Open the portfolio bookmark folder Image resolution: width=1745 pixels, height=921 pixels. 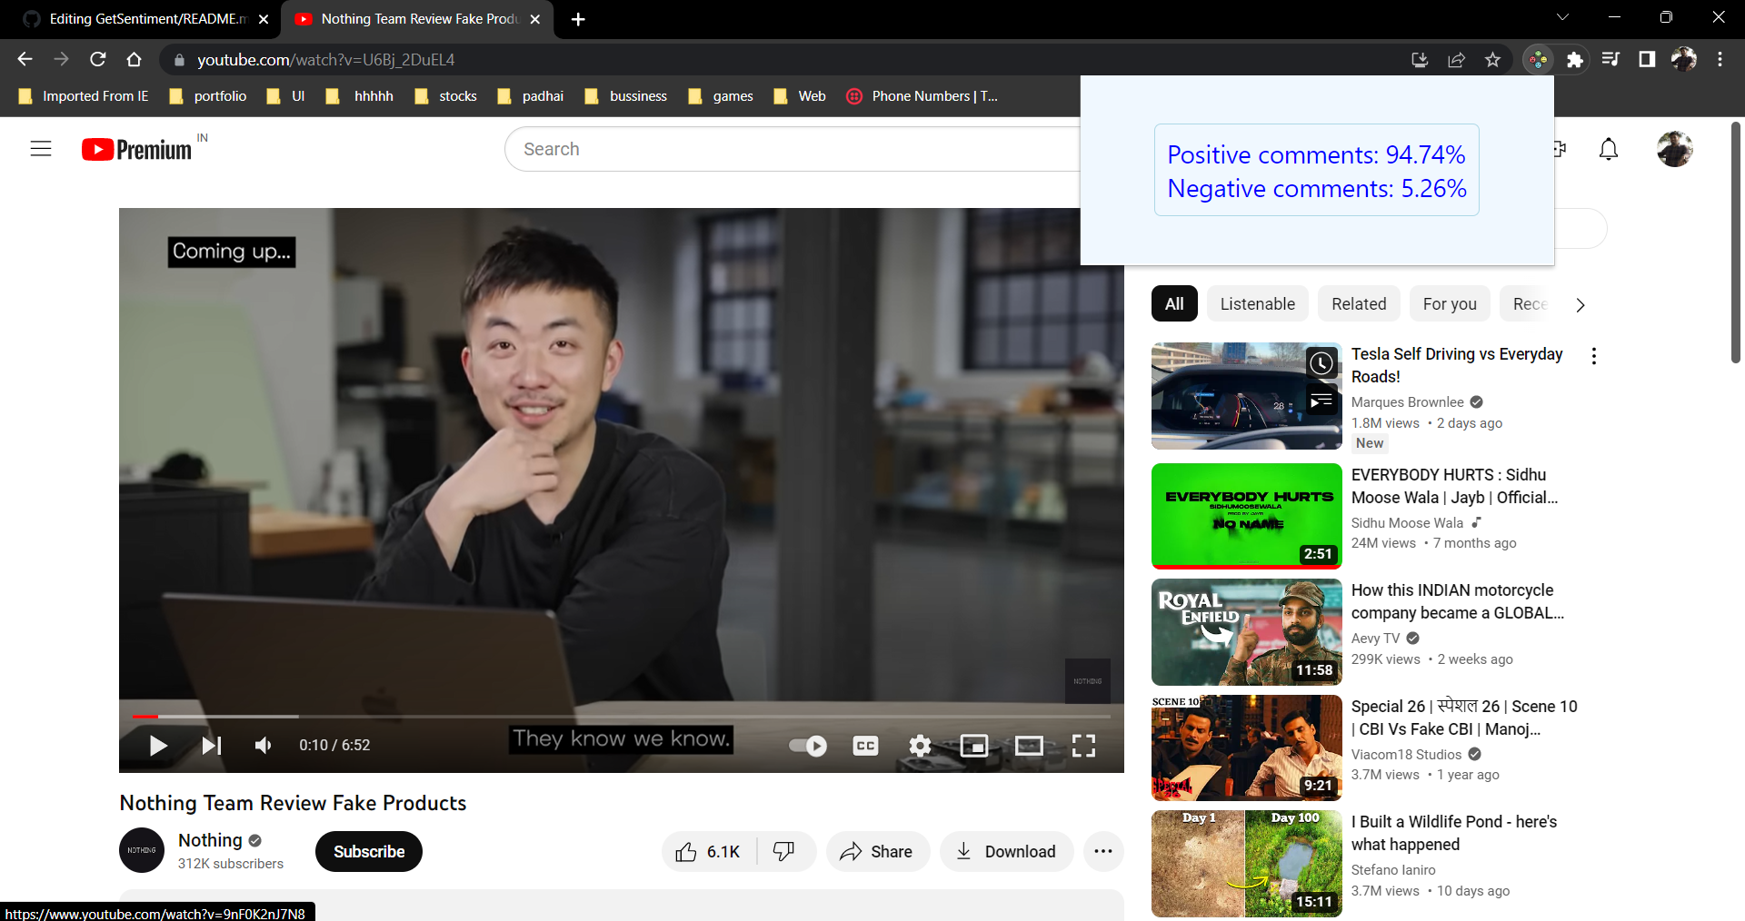(208, 96)
